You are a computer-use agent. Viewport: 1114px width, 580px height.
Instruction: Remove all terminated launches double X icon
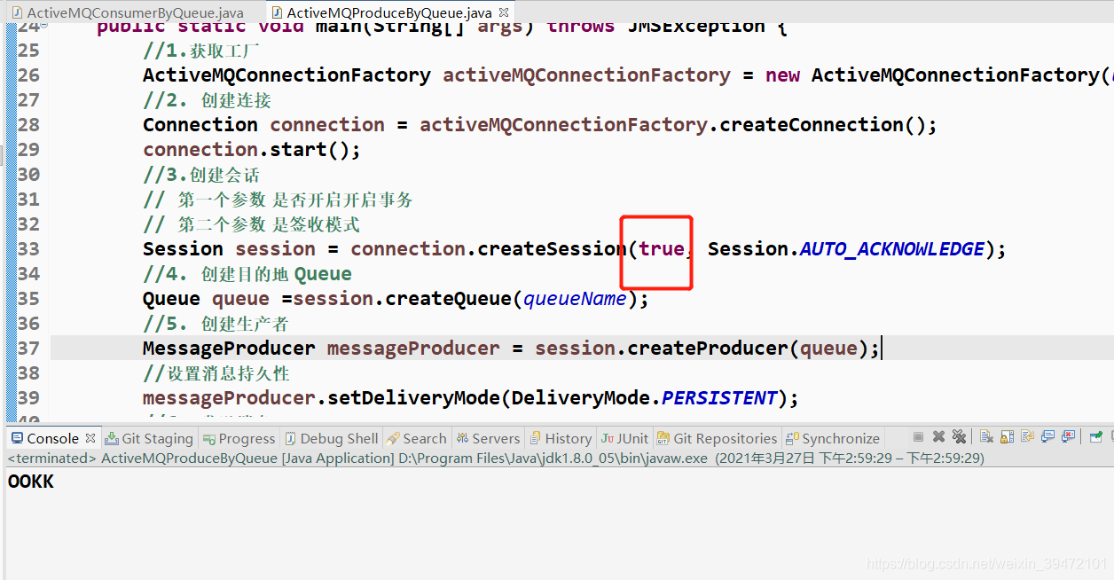959,436
